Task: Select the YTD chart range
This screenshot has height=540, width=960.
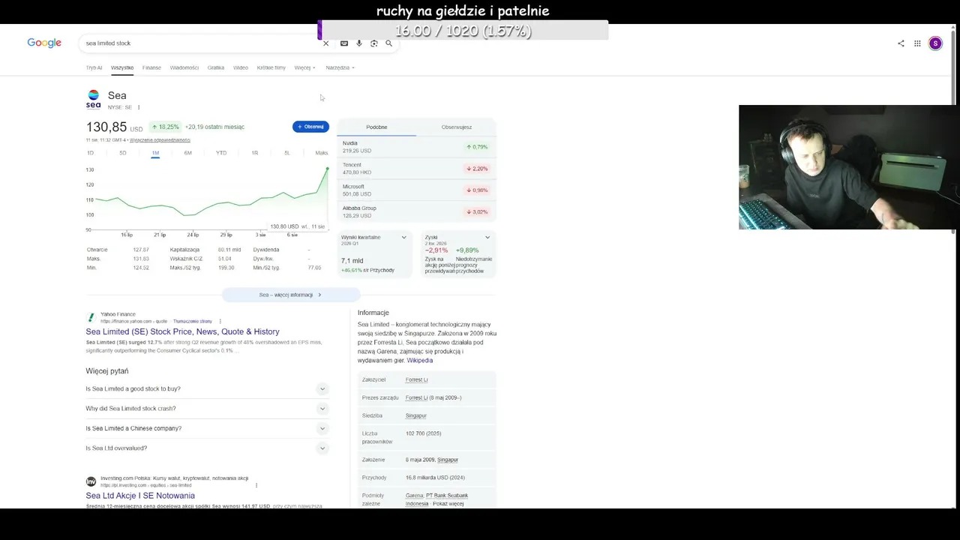Action: pyautogui.click(x=221, y=153)
